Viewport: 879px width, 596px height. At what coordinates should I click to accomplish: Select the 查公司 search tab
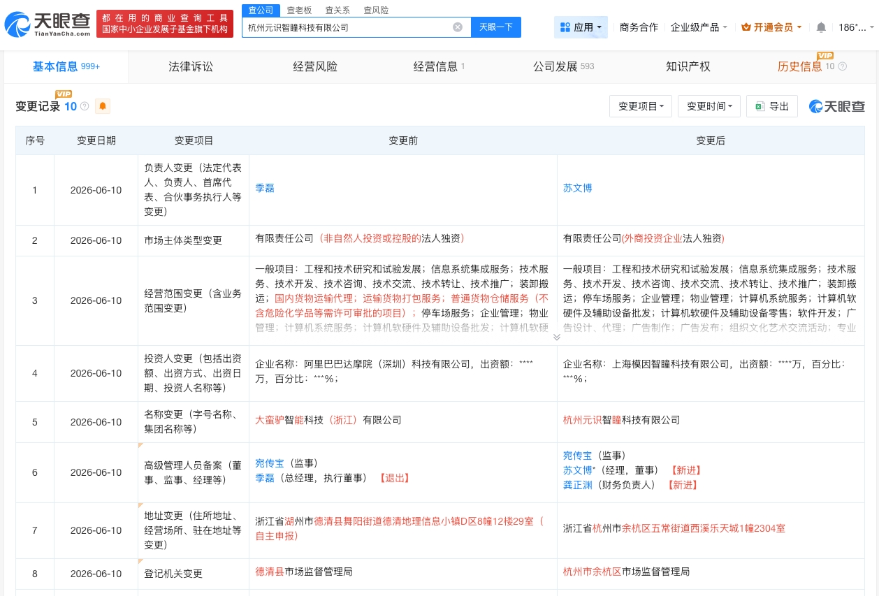tap(261, 10)
